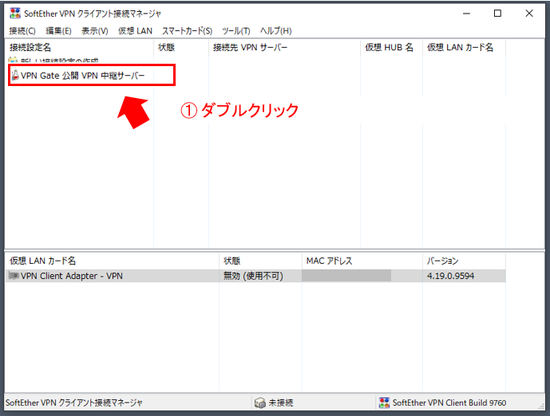Open the ヘルプ(H) menu
The image size is (550, 416).
coord(275,31)
